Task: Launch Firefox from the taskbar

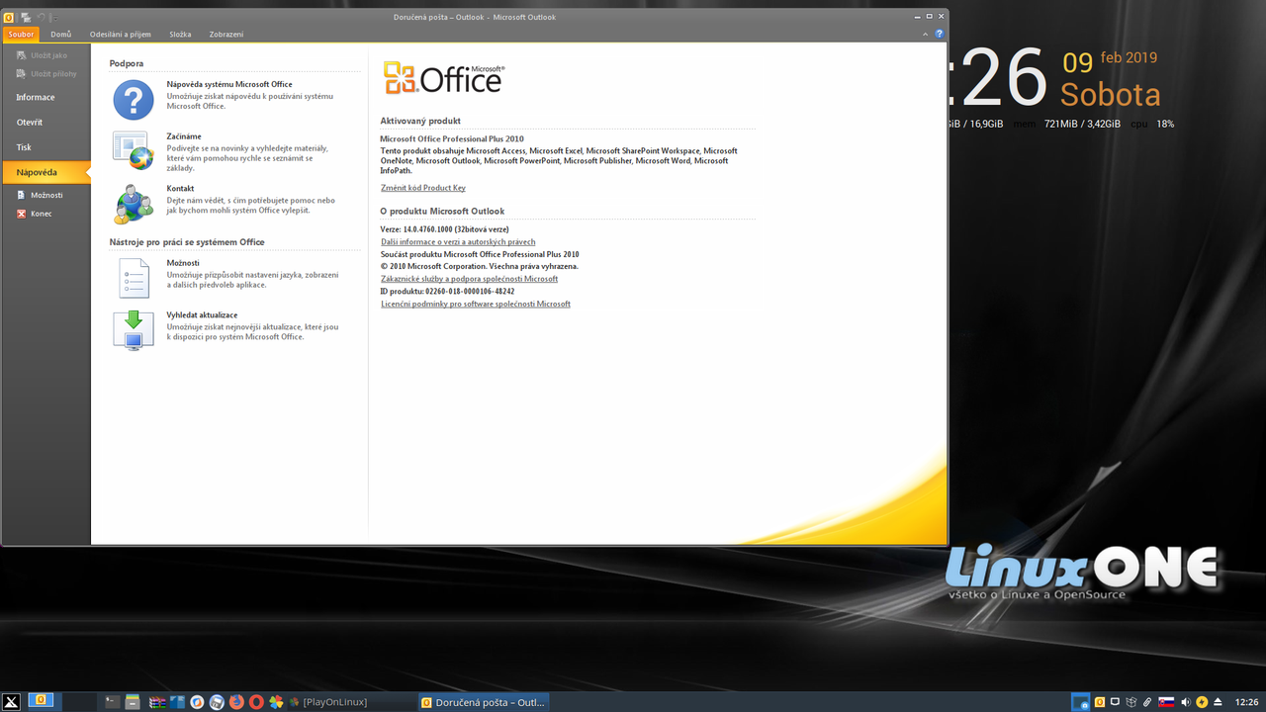Action: pos(236,702)
